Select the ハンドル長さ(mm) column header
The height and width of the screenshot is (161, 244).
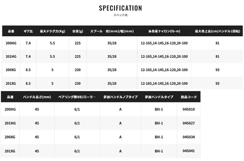coord(37,97)
